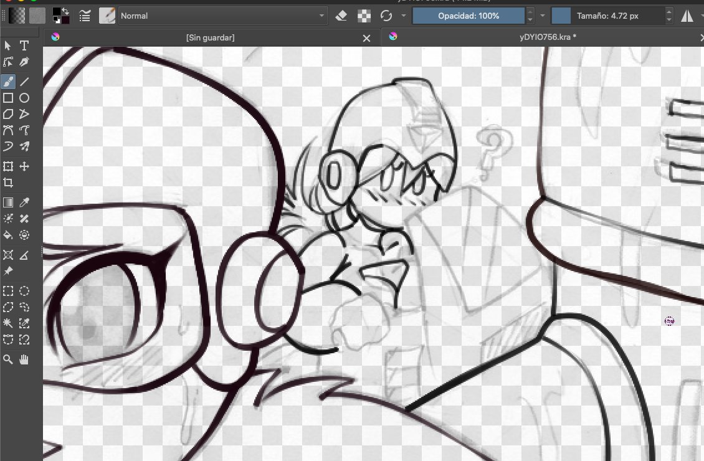Select the Polygonal Selection tool
The width and height of the screenshot is (704, 461).
pyautogui.click(x=8, y=307)
